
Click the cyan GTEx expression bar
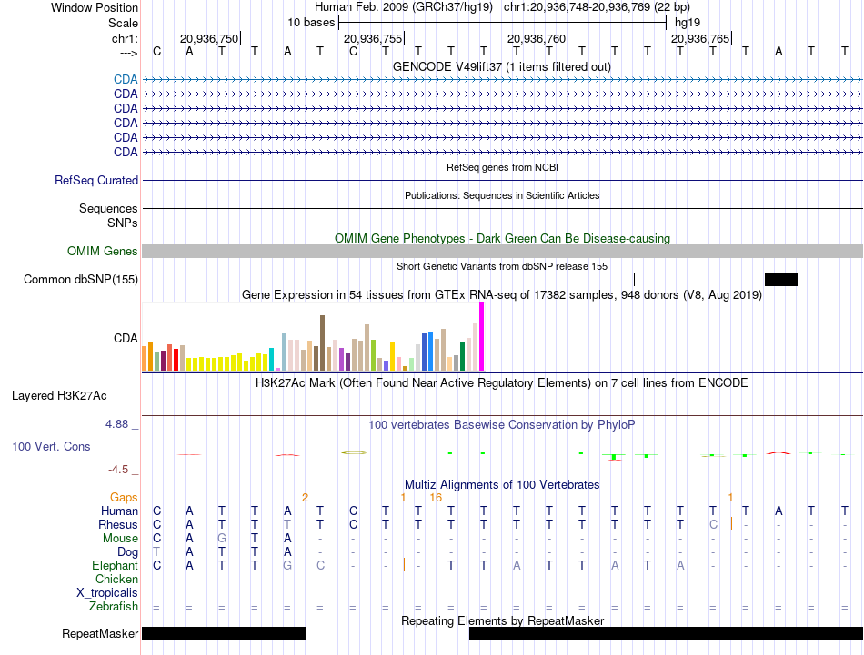[x=271, y=360]
